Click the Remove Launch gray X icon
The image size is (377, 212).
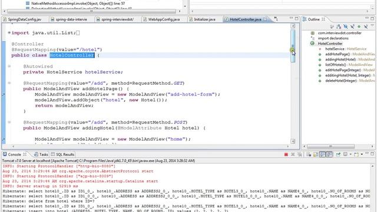coord(293,154)
